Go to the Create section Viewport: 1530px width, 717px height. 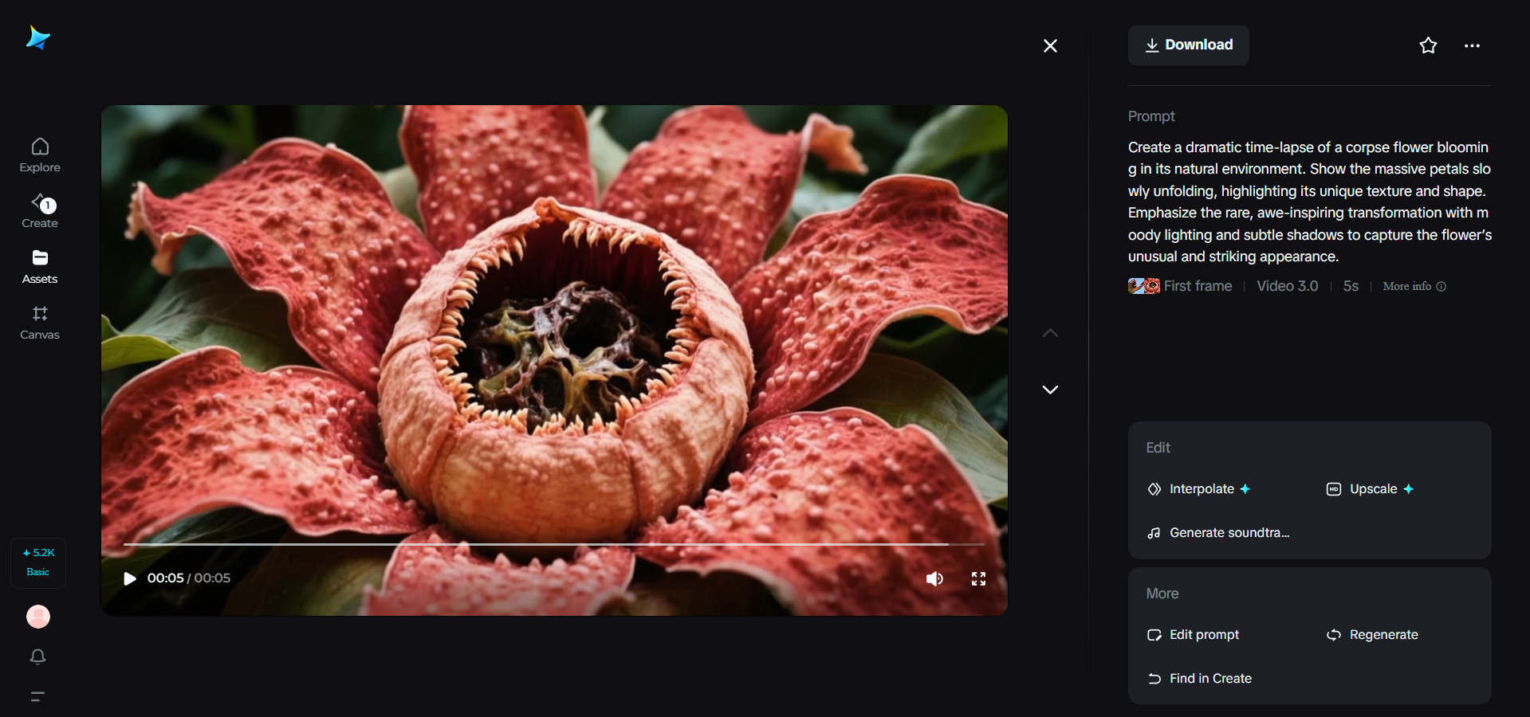click(x=40, y=211)
